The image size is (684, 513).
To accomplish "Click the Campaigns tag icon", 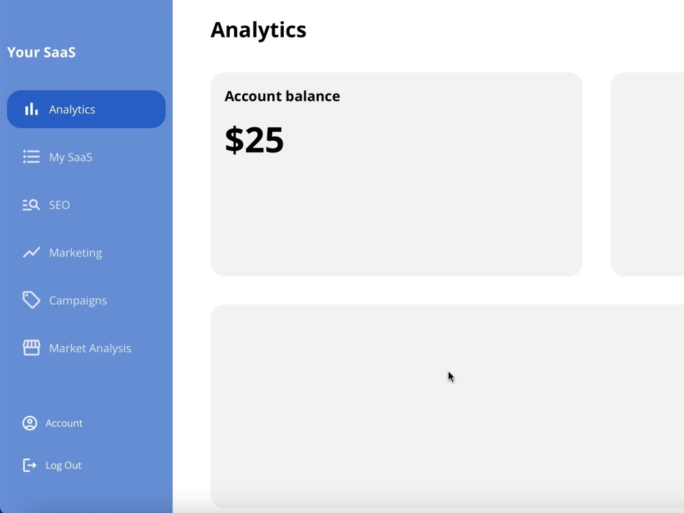I will (31, 300).
